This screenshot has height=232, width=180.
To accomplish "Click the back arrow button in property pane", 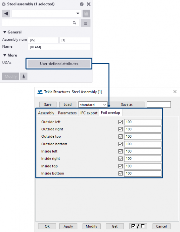I will [6, 14].
